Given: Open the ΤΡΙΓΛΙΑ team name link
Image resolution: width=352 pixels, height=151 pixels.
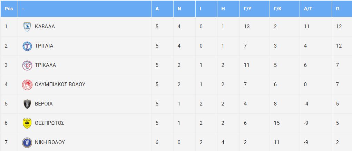Looking at the screenshot, I should (44, 46).
